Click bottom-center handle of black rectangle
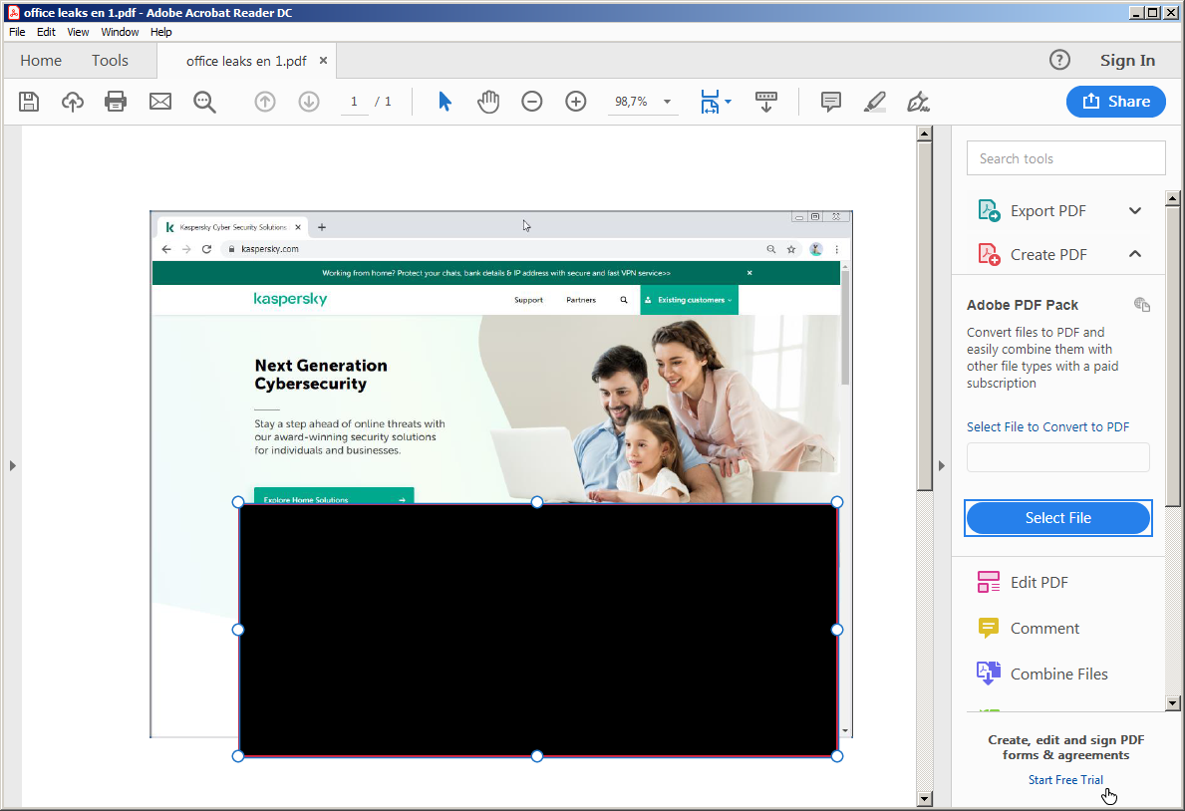The height and width of the screenshot is (811, 1185). coord(537,756)
